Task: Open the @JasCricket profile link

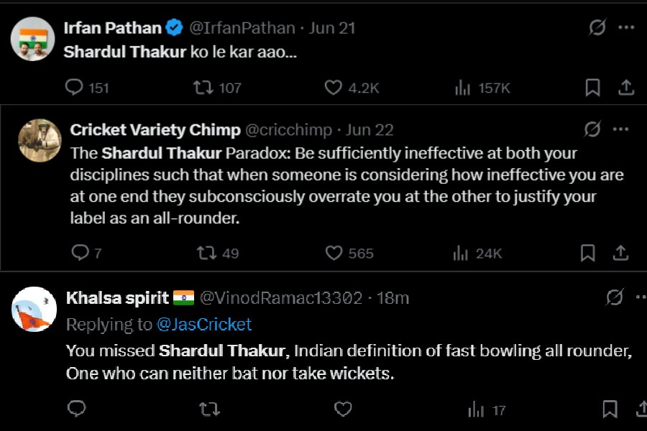Action: 205,325
